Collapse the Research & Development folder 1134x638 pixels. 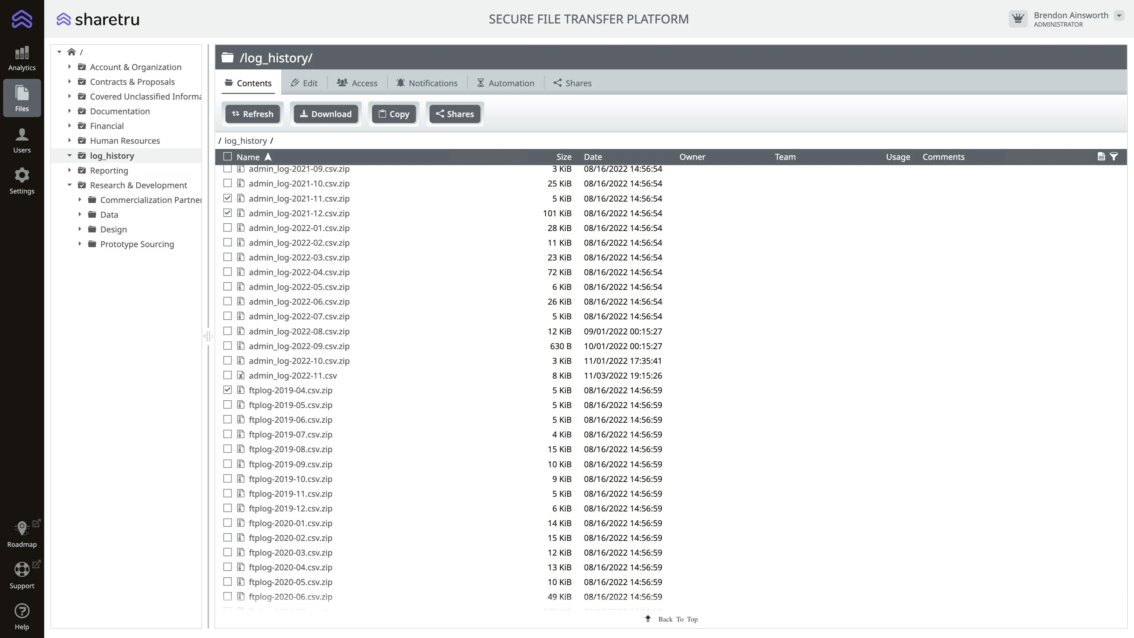click(69, 185)
